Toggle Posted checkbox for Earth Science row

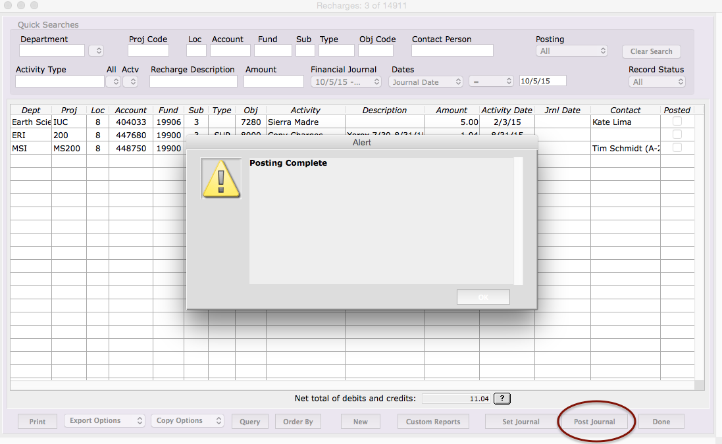pyautogui.click(x=677, y=122)
